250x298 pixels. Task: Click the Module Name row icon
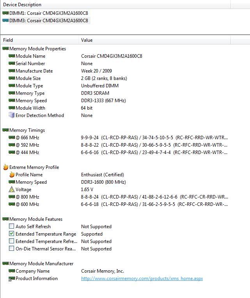12,56
